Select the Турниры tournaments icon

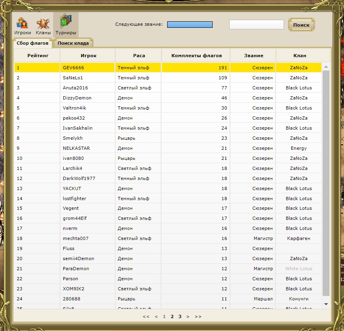66,25
